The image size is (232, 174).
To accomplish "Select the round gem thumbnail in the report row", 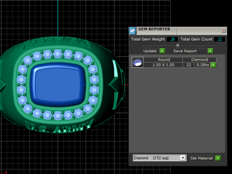I will (137, 62).
